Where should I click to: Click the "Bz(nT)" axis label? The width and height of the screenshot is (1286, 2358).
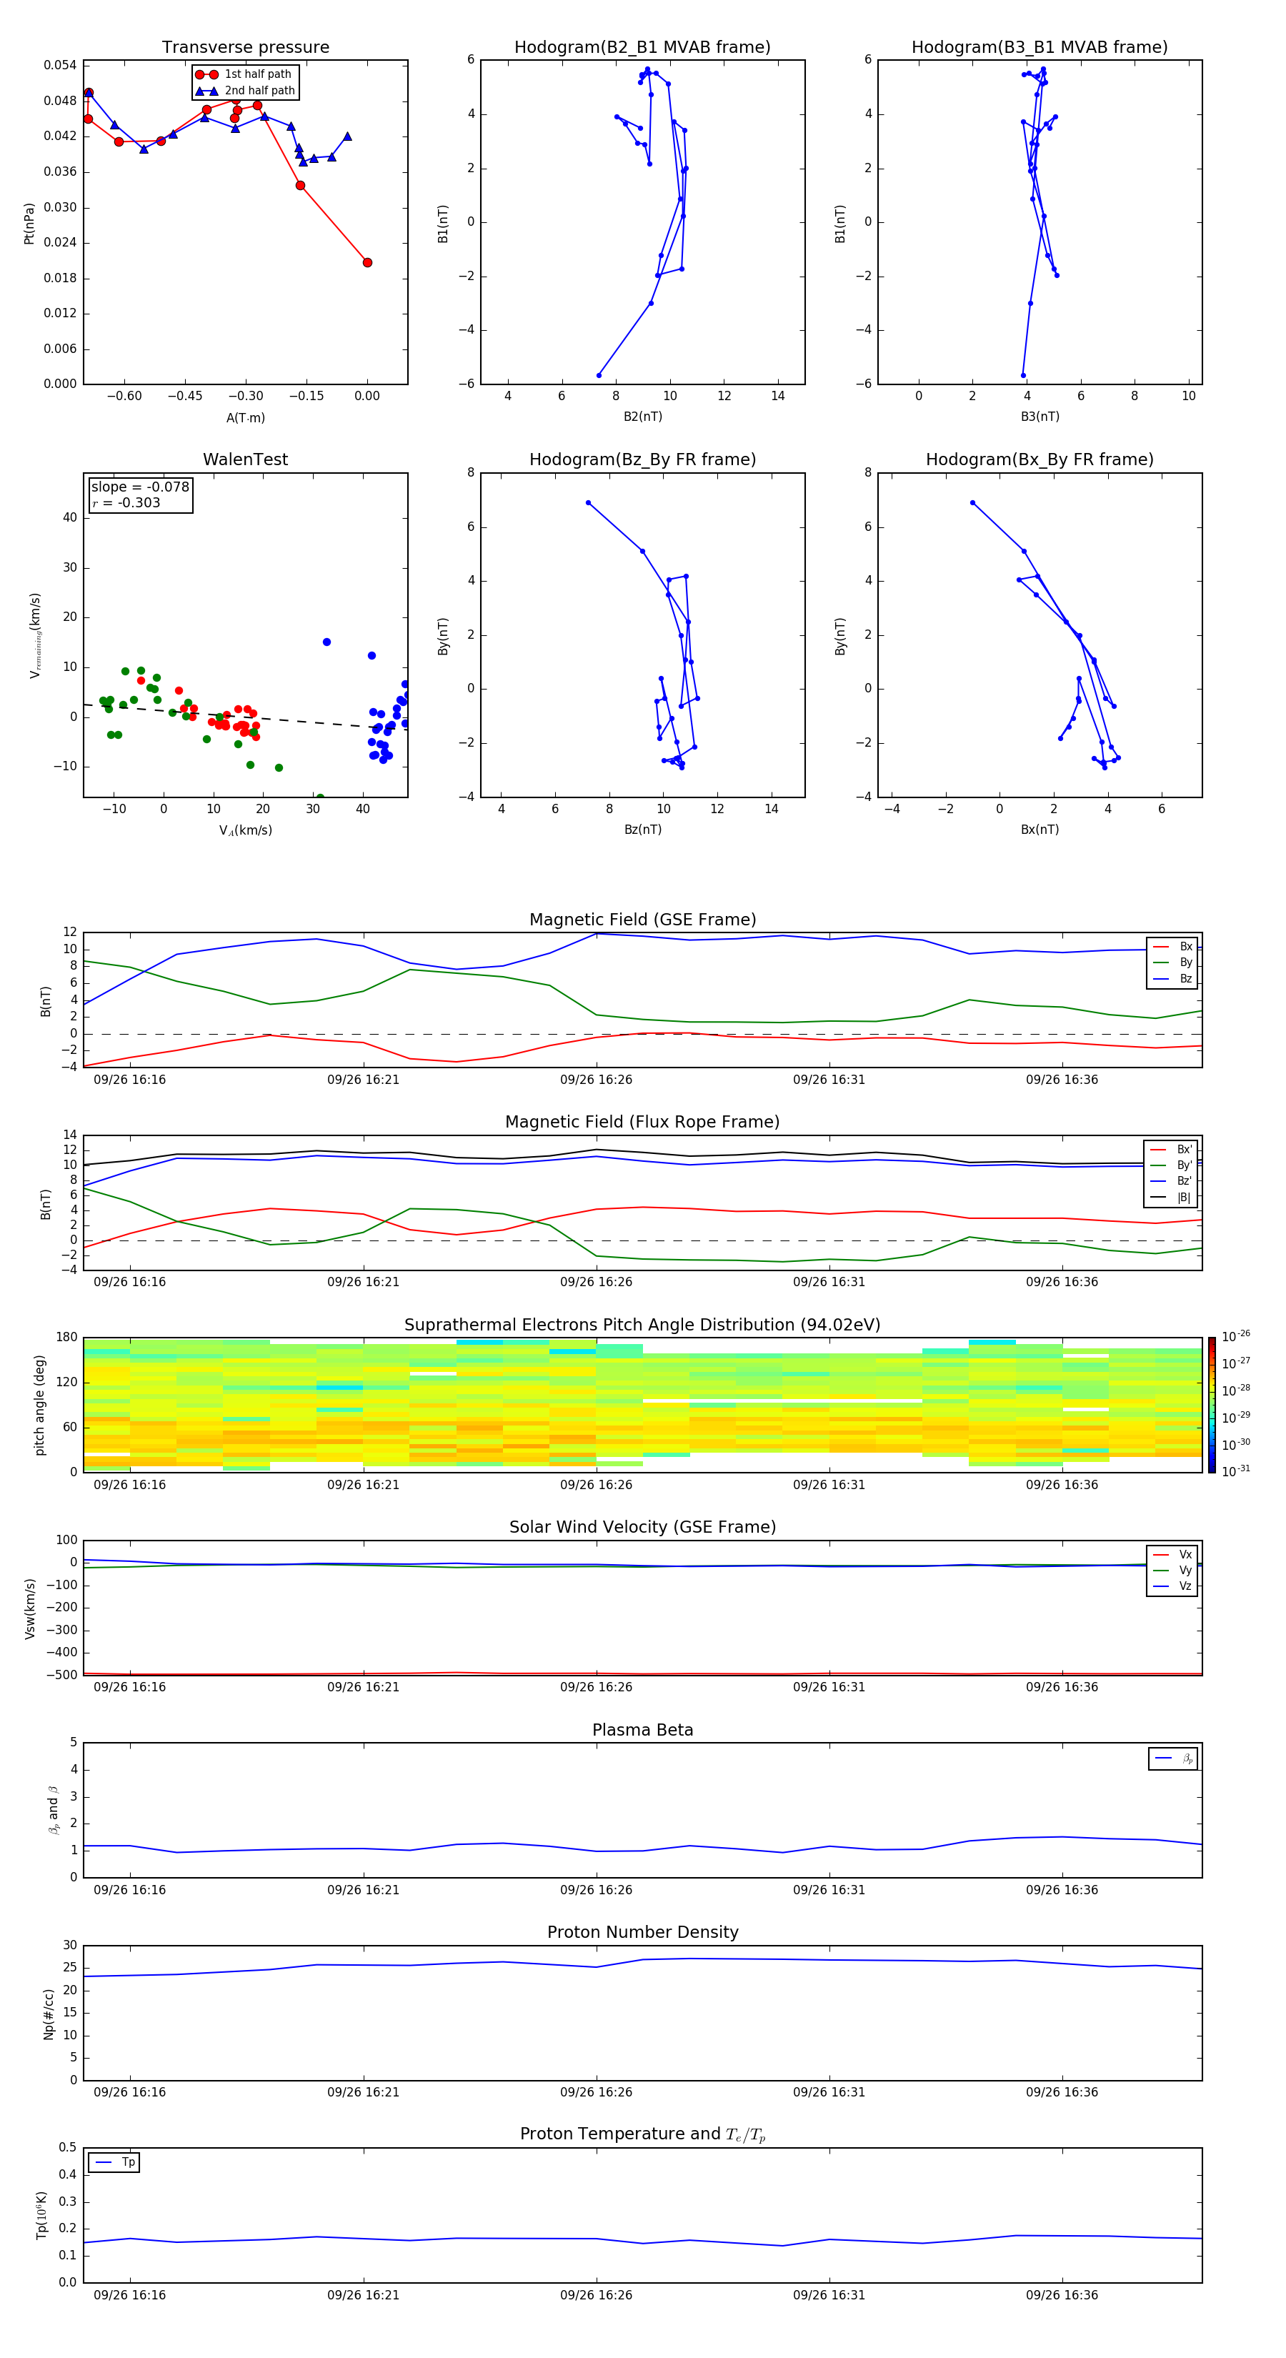[642, 830]
